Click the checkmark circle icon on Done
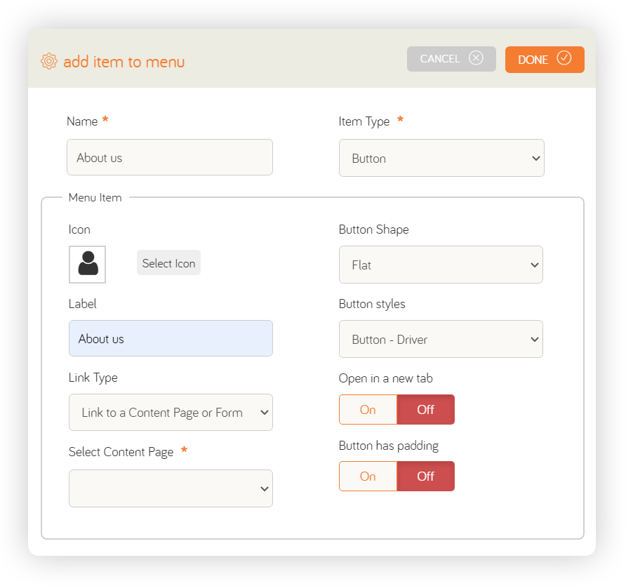This screenshot has width=626, height=586. pyautogui.click(x=564, y=58)
